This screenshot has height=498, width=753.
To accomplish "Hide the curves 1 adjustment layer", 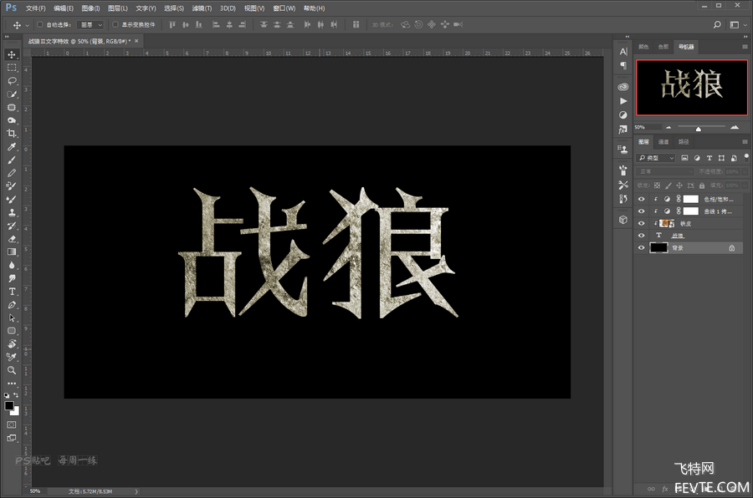I will (x=641, y=211).
